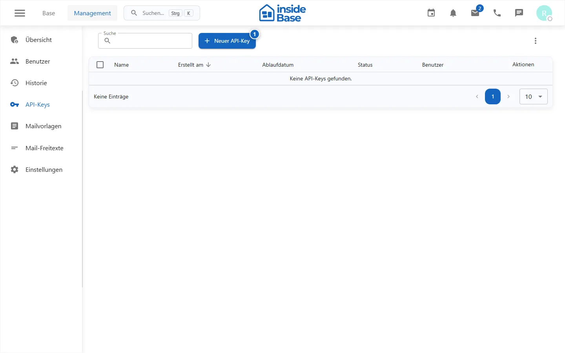This screenshot has width=565, height=353.
Task: Open the chat messages icon
Action: (519, 13)
